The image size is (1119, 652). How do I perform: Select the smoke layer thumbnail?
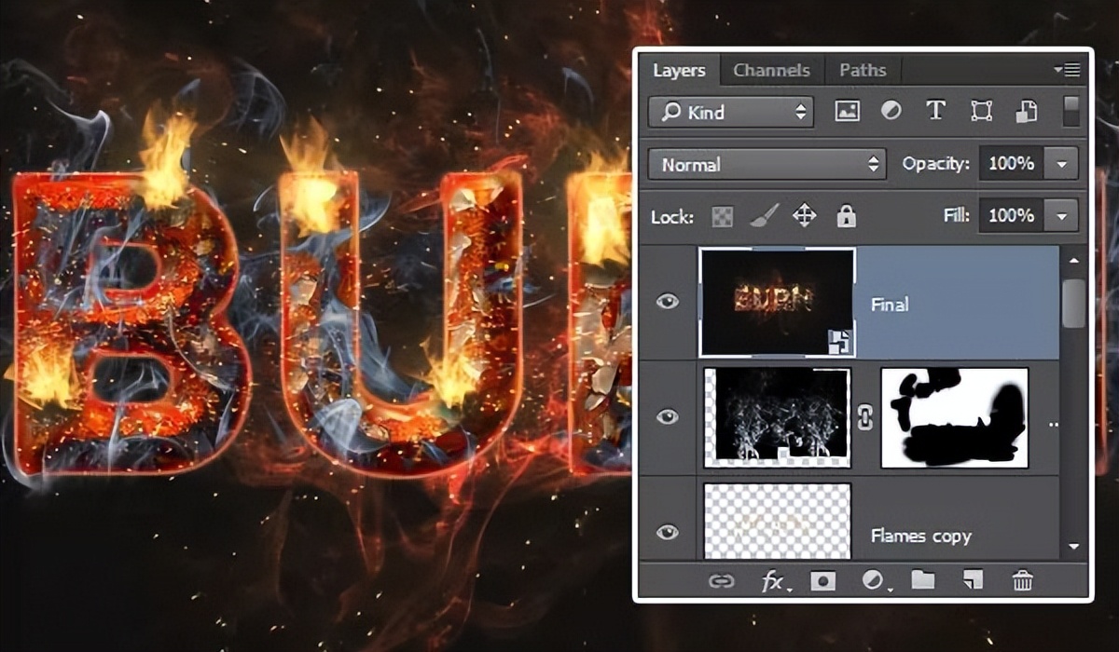[x=777, y=417]
